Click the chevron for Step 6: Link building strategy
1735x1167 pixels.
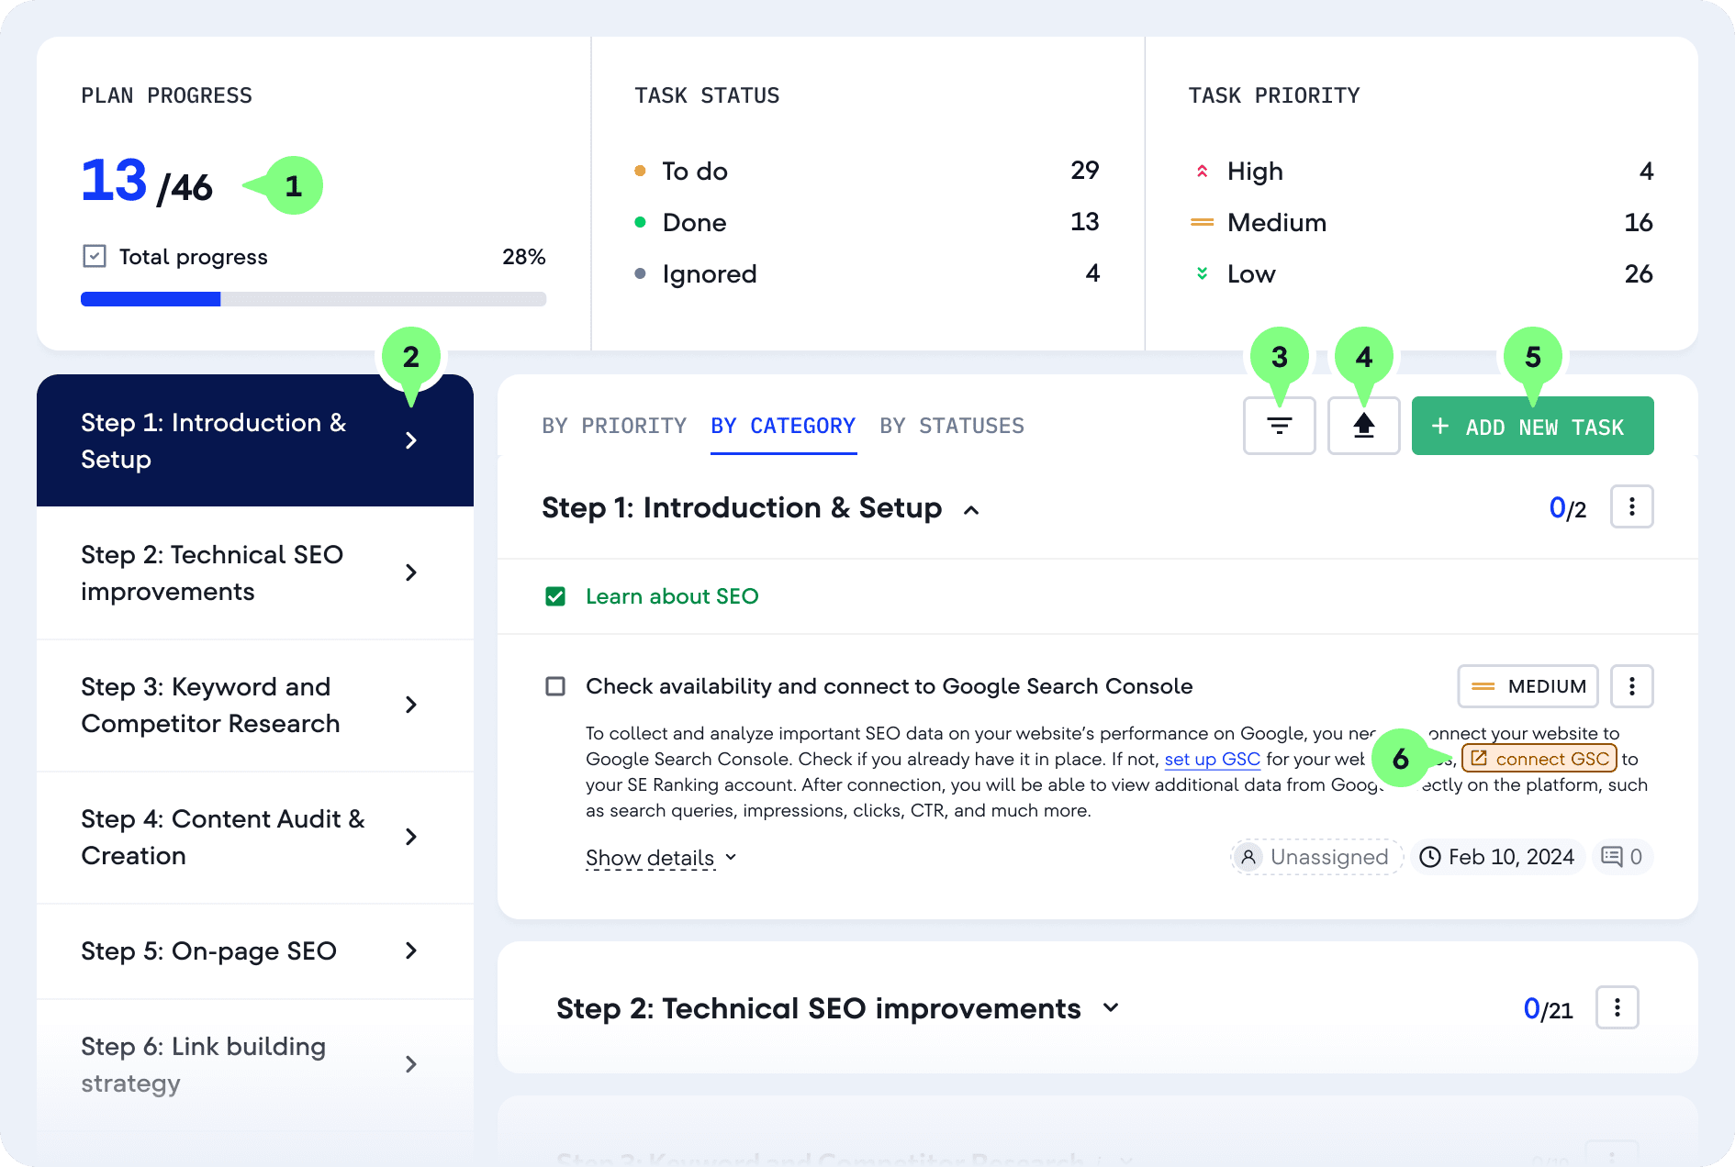point(411,1064)
